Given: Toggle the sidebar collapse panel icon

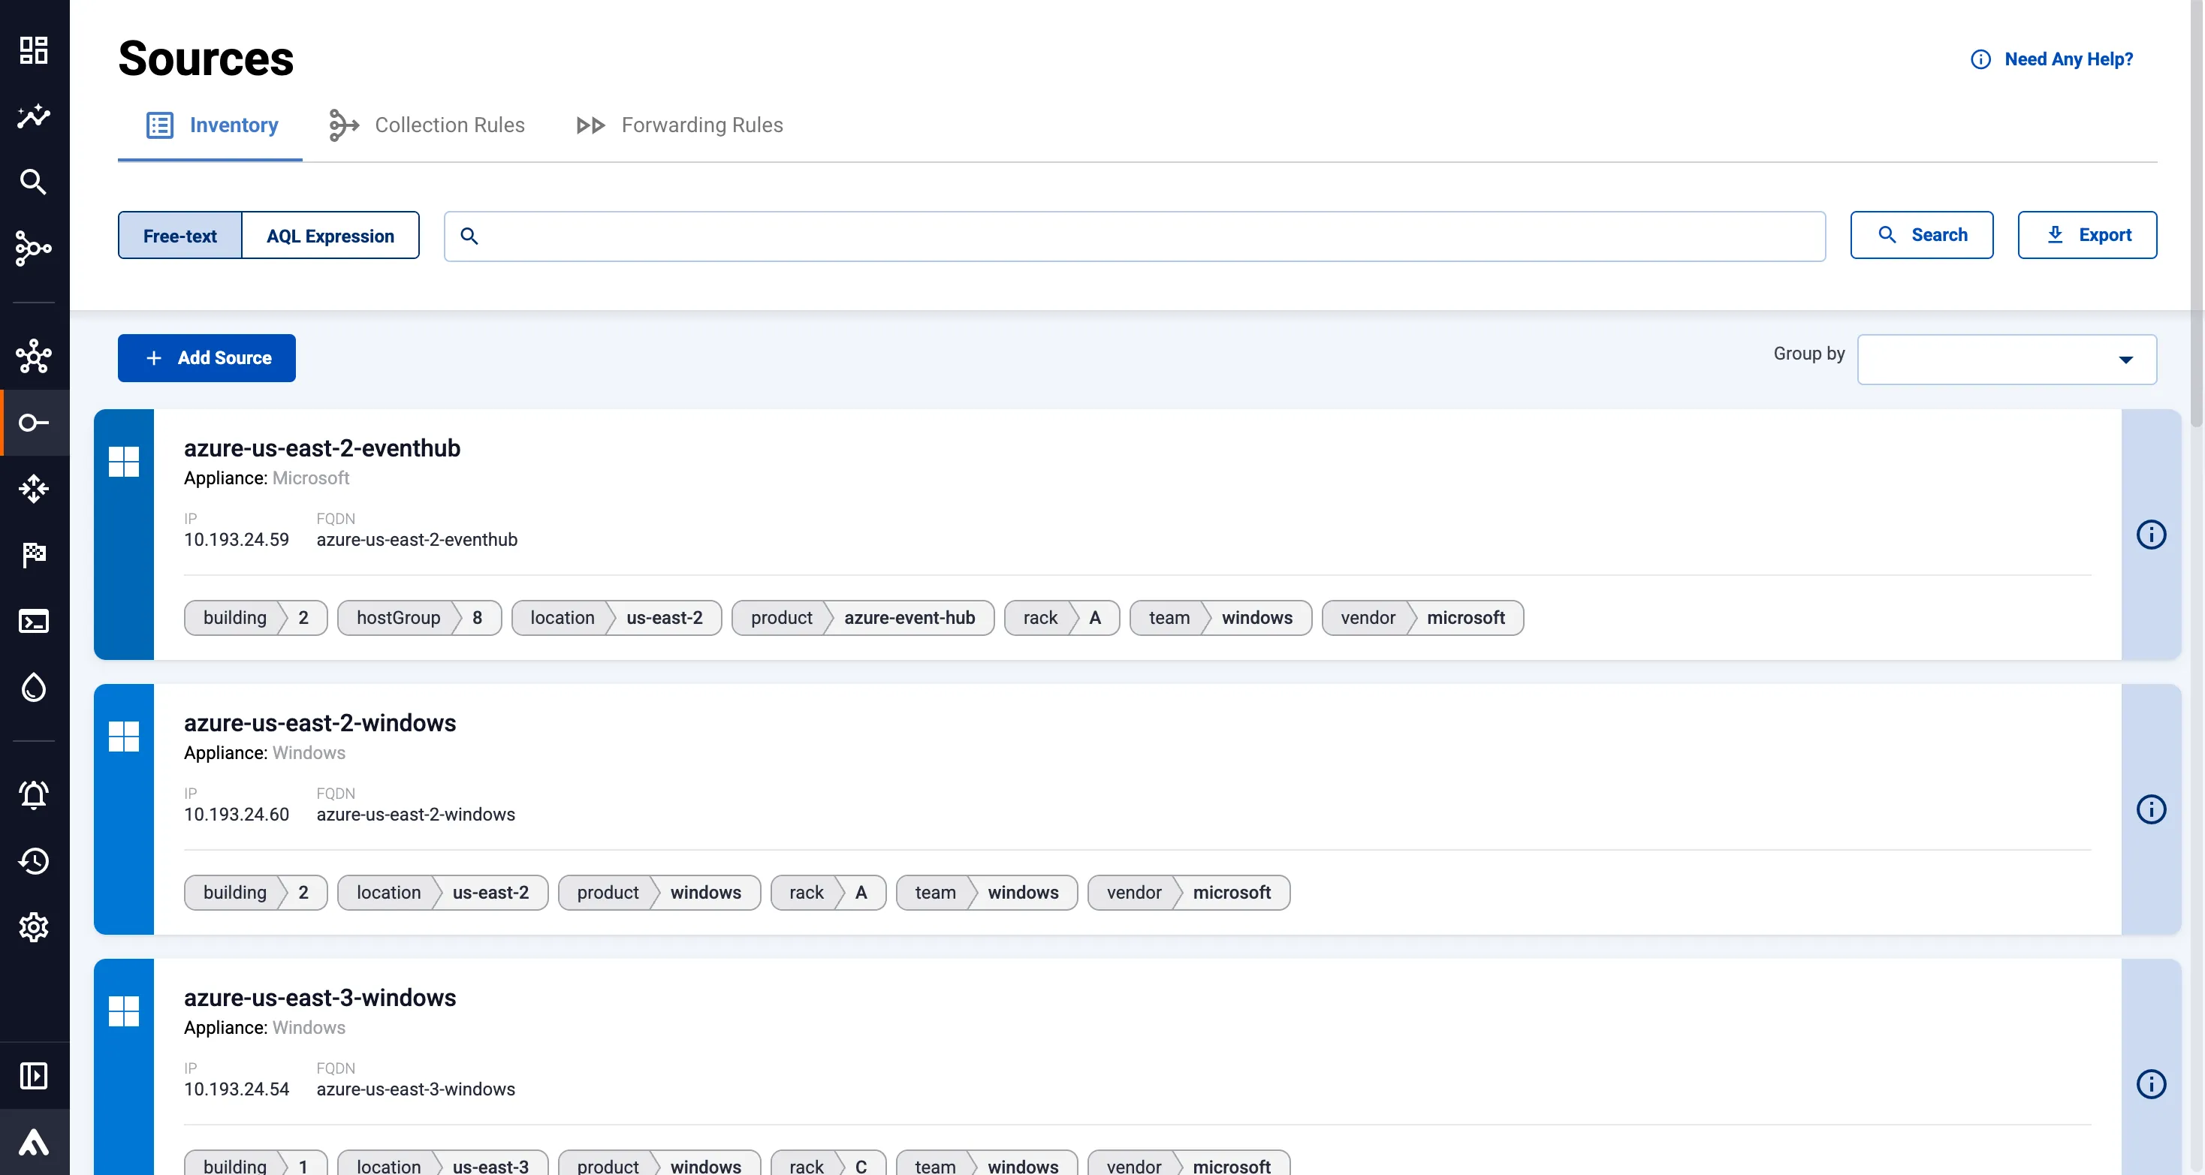Looking at the screenshot, I should tap(33, 1076).
